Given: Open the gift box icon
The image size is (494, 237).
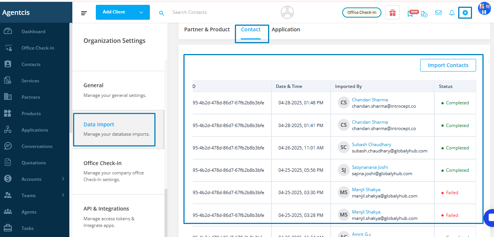Looking at the screenshot, I should (392, 13).
